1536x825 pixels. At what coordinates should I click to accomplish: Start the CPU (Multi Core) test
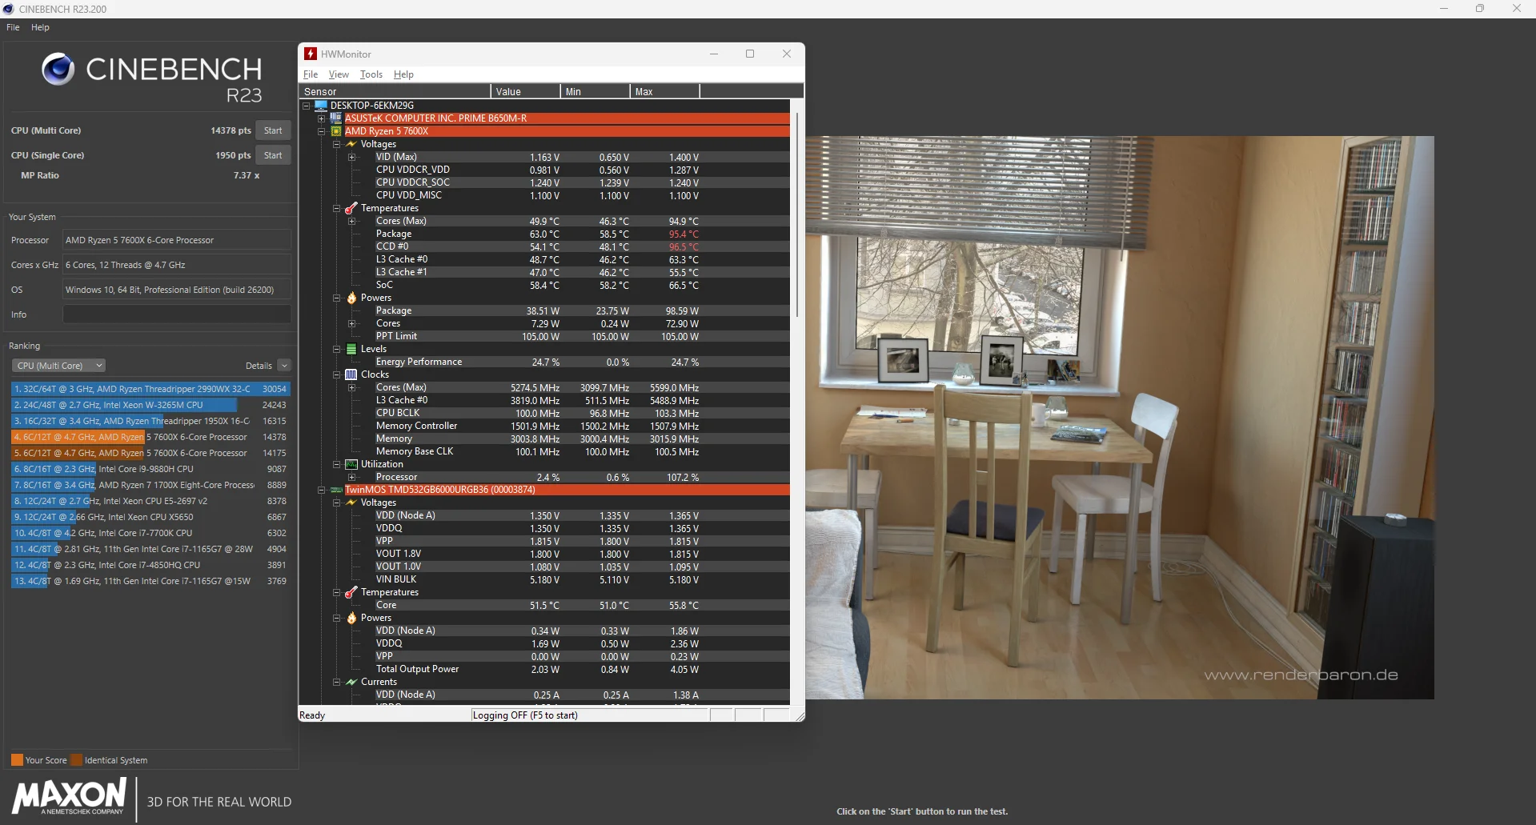click(x=273, y=130)
